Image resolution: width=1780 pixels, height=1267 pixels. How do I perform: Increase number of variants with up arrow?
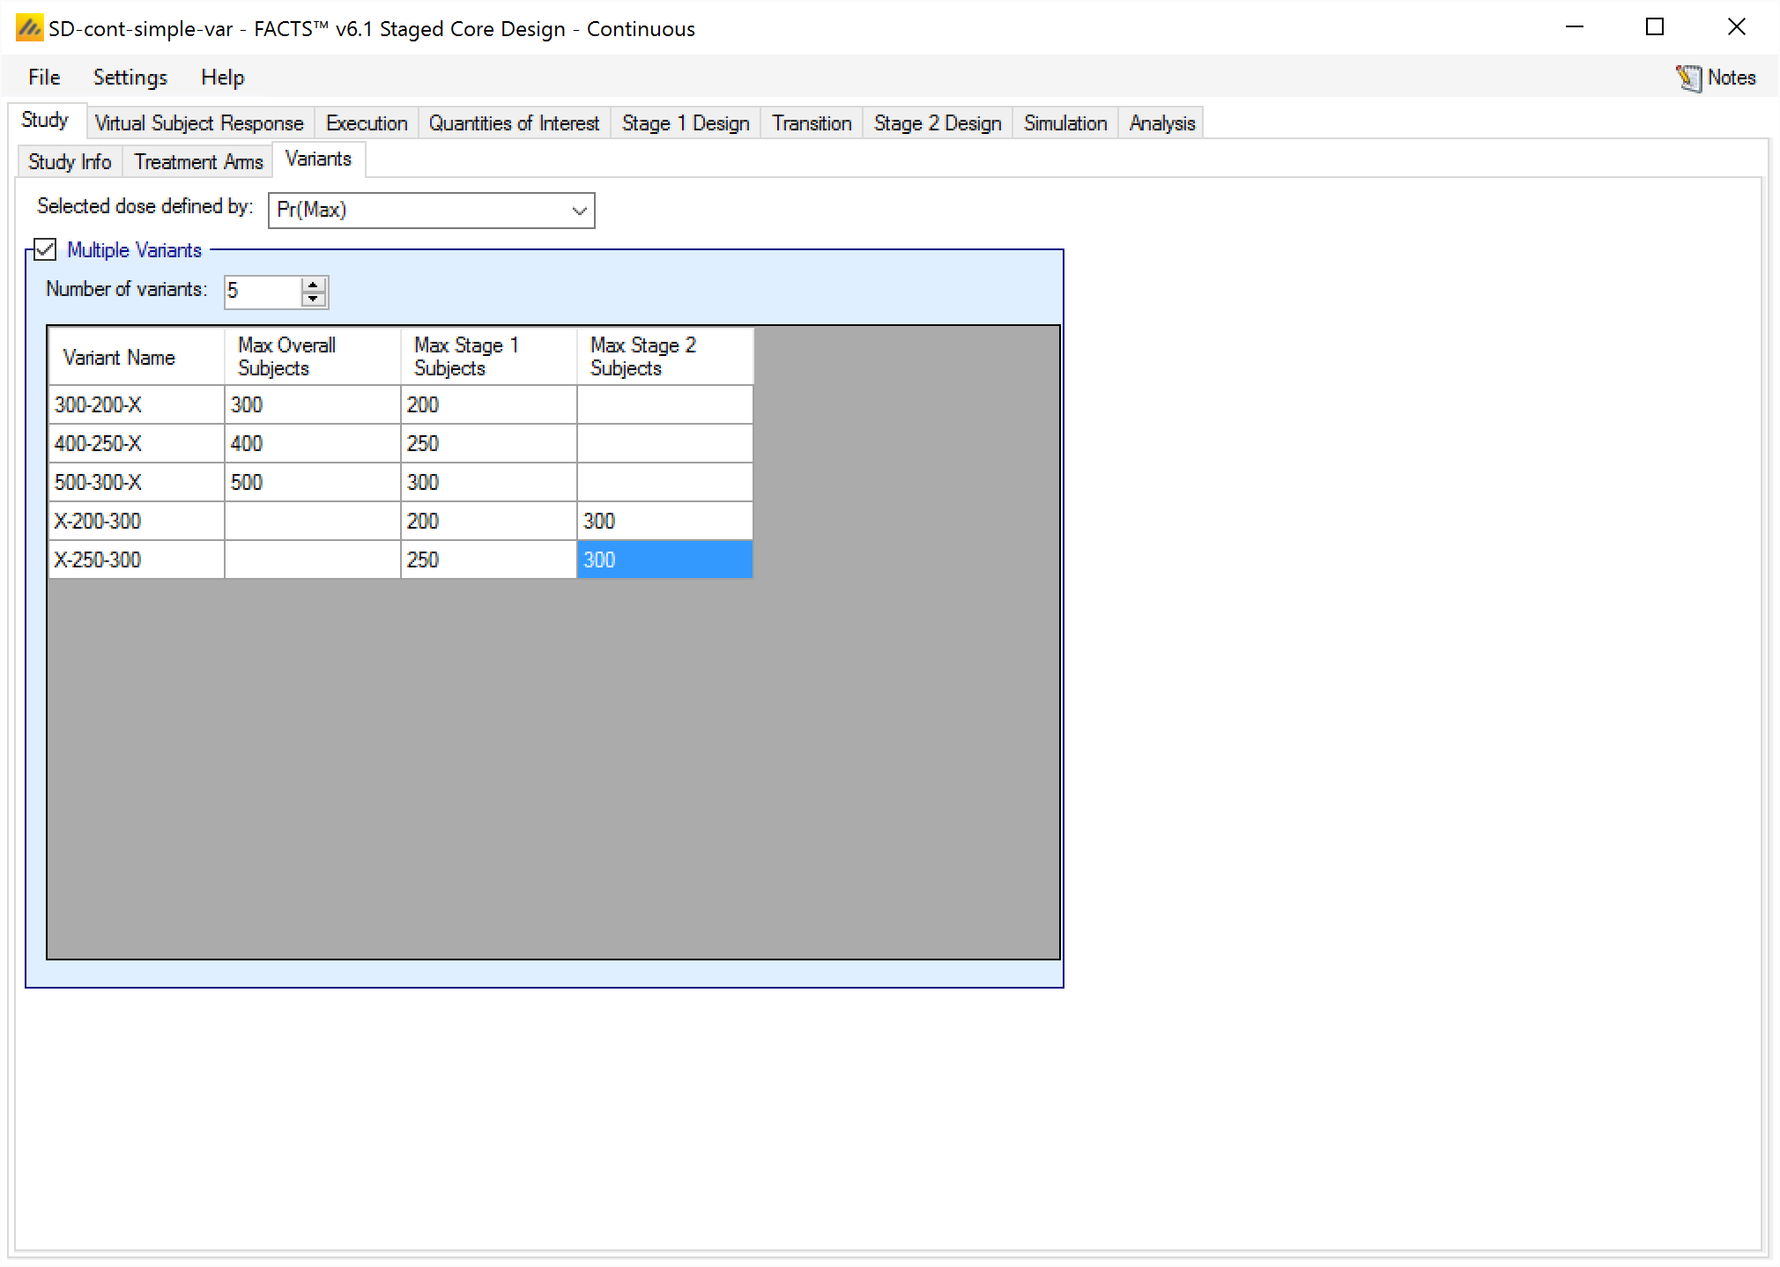point(314,285)
